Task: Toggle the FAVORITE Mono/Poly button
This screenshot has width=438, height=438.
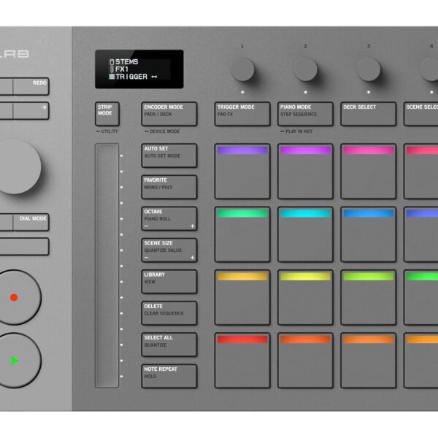Action: 169,187
